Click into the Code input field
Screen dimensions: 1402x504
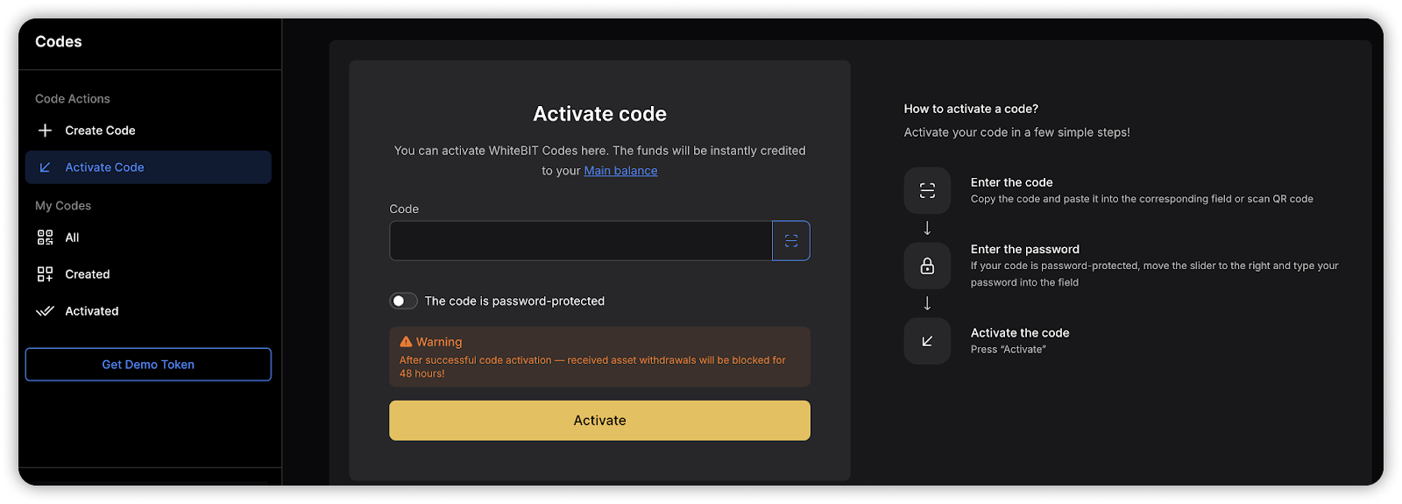(x=580, y=241)
